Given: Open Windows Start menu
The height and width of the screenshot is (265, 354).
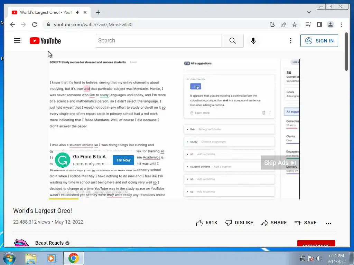Looking at the screenshot, I should point(9,258).
